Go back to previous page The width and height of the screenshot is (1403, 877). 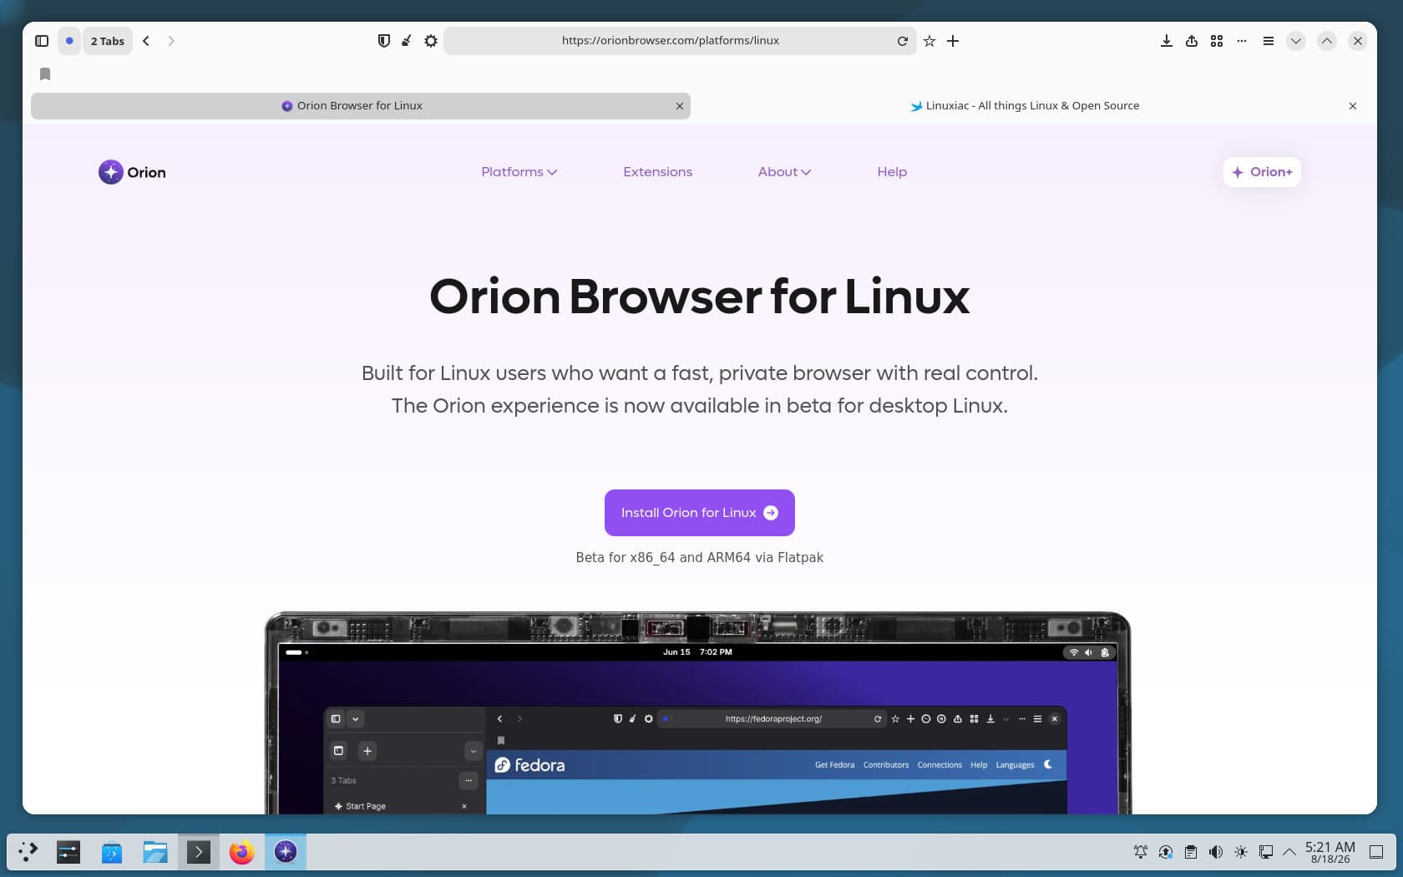[x=146, y=41]
